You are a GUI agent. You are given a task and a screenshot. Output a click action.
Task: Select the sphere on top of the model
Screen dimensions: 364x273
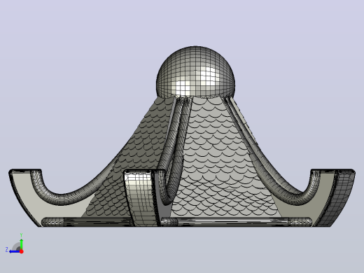pyautogui.click(x=195, y=71)
